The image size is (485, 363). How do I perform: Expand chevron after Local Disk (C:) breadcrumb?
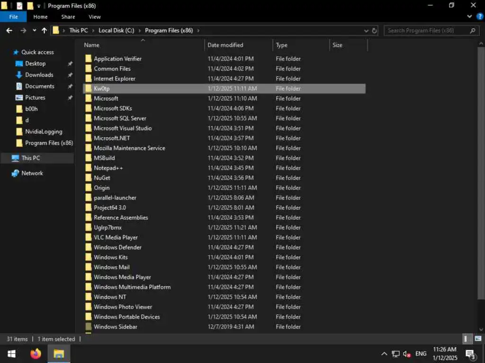(x=140, y=31)
